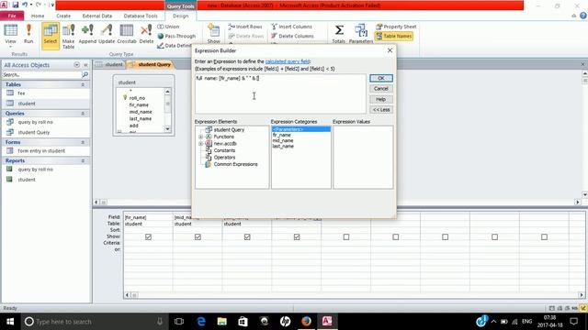Screen dimensions: 588x330
Task: Undo with the quick access arrow
Action: [x=25, y=5]
